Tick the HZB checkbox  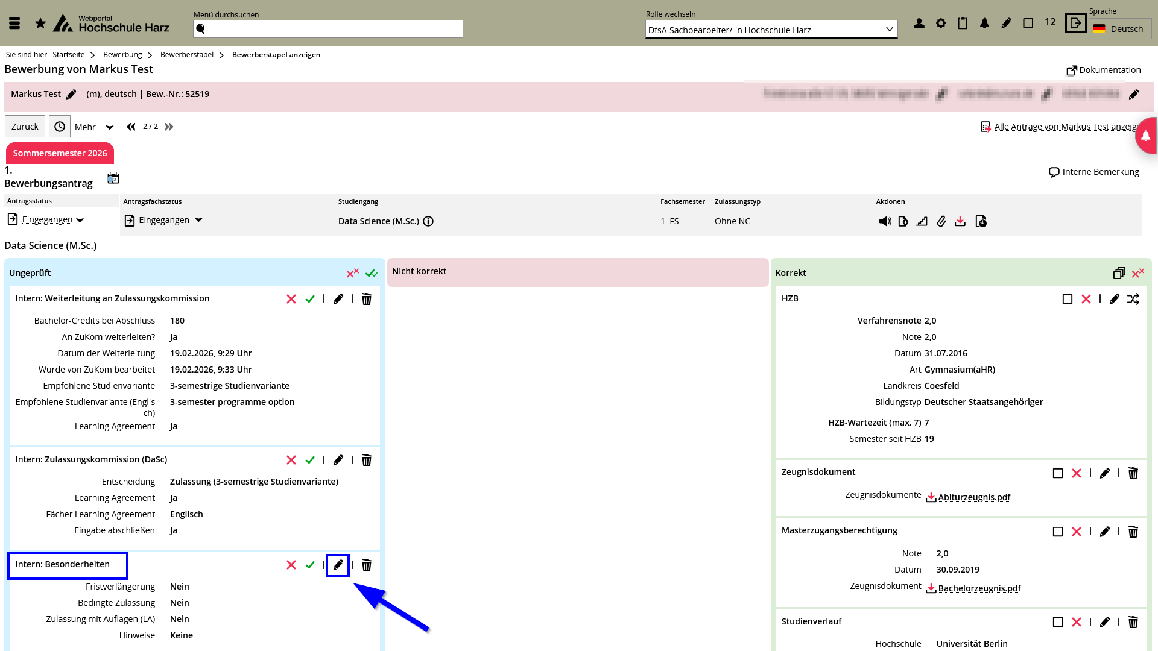1067,299
